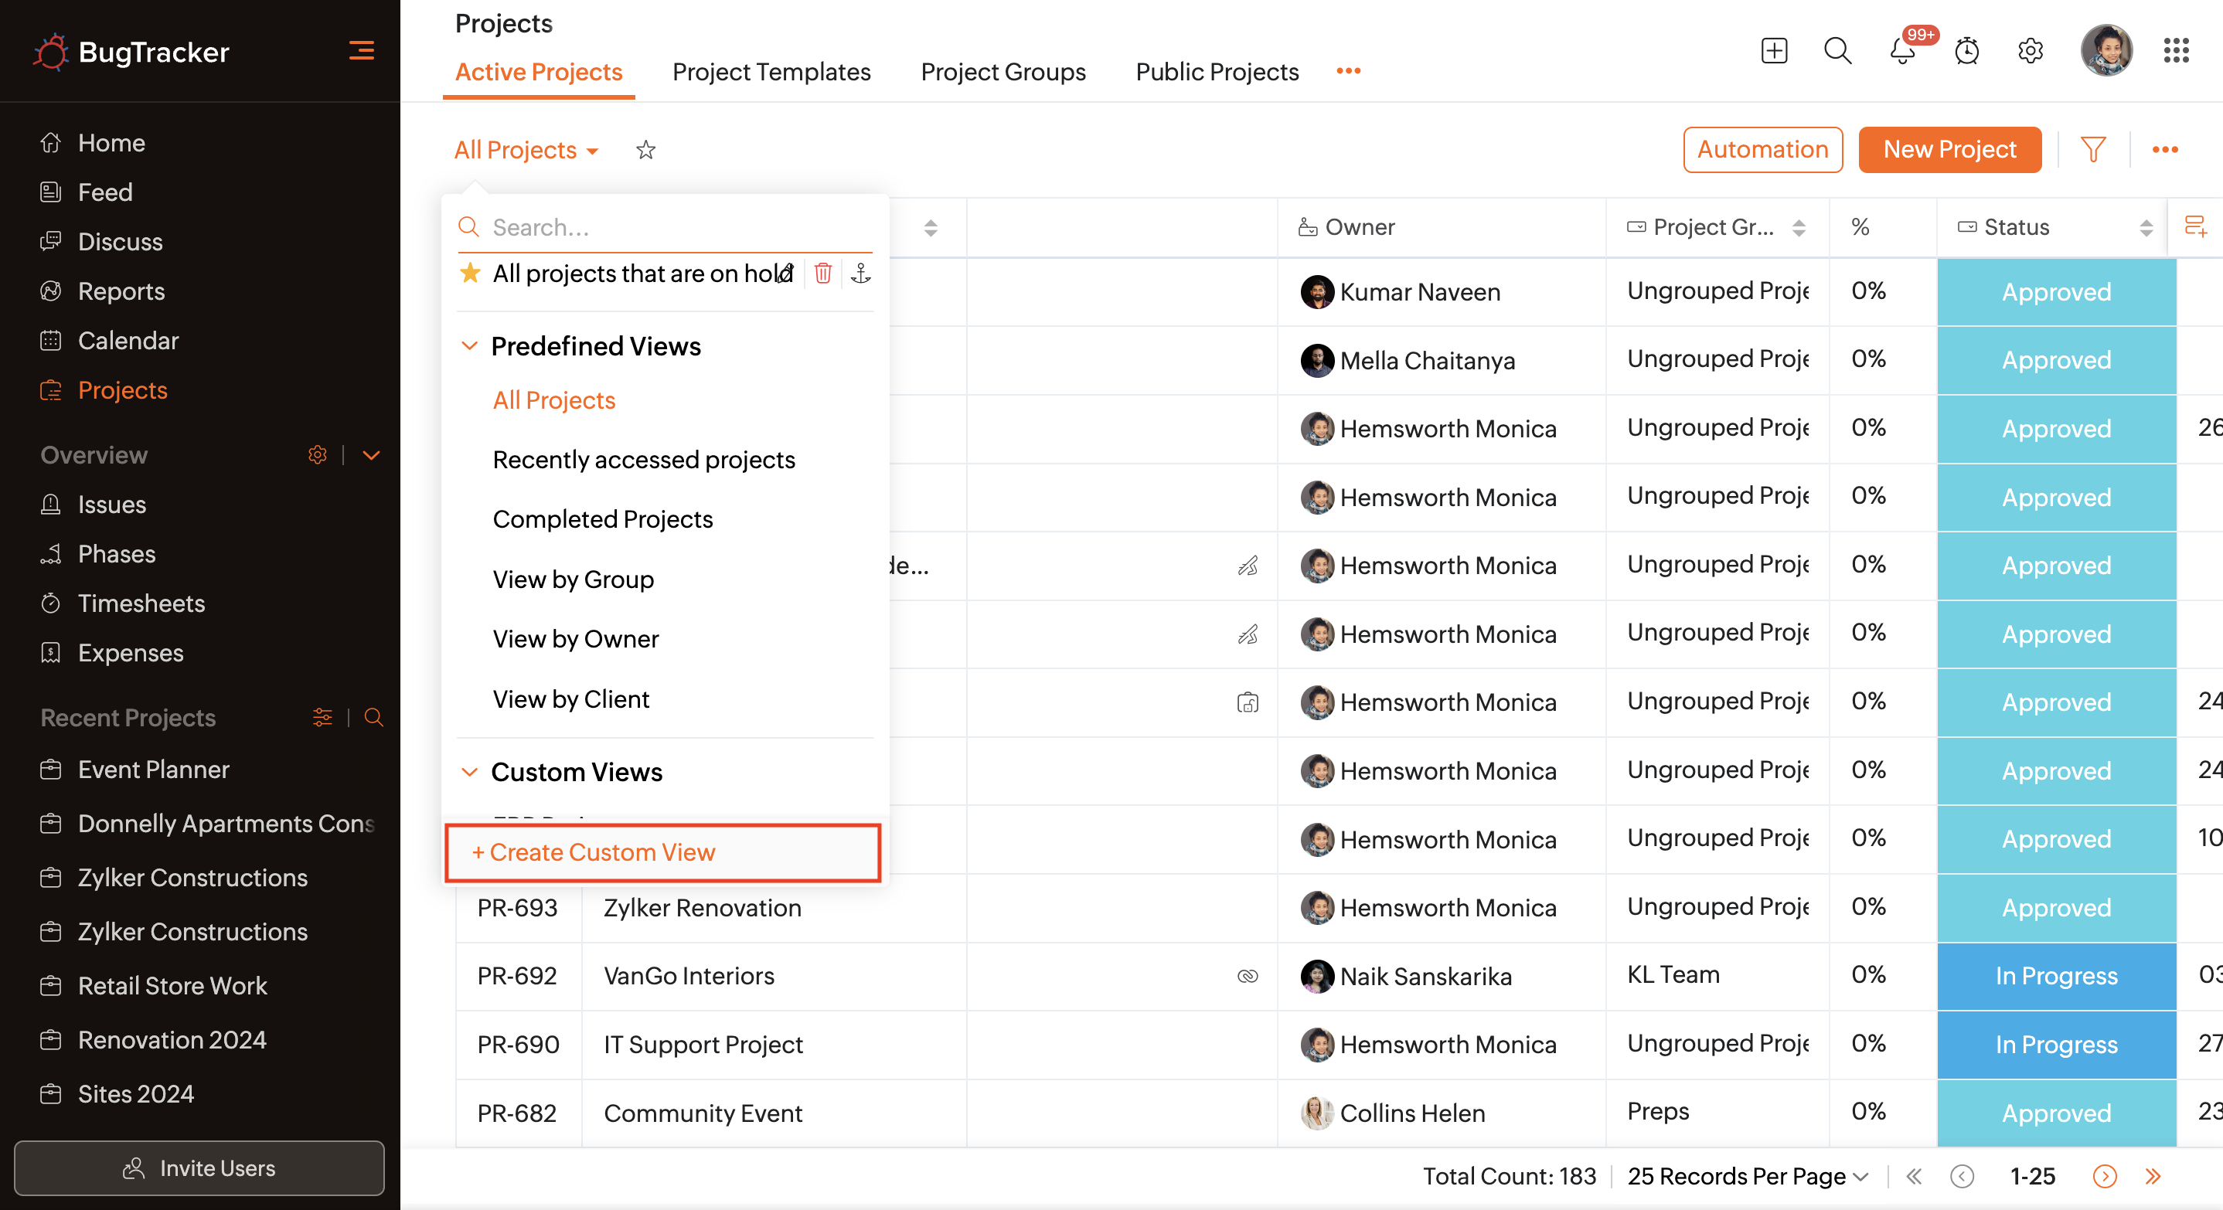Select the View by Owner predefined view
Image resolution: width=2223 pixels, height=1210 pixels.
576,639
